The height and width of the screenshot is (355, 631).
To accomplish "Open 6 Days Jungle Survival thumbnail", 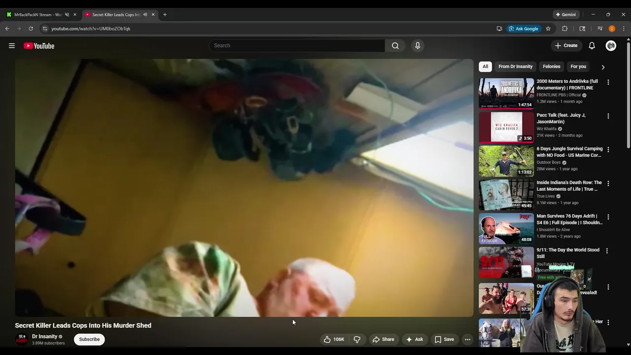I will pyautogui.click(x=506, y=161).
